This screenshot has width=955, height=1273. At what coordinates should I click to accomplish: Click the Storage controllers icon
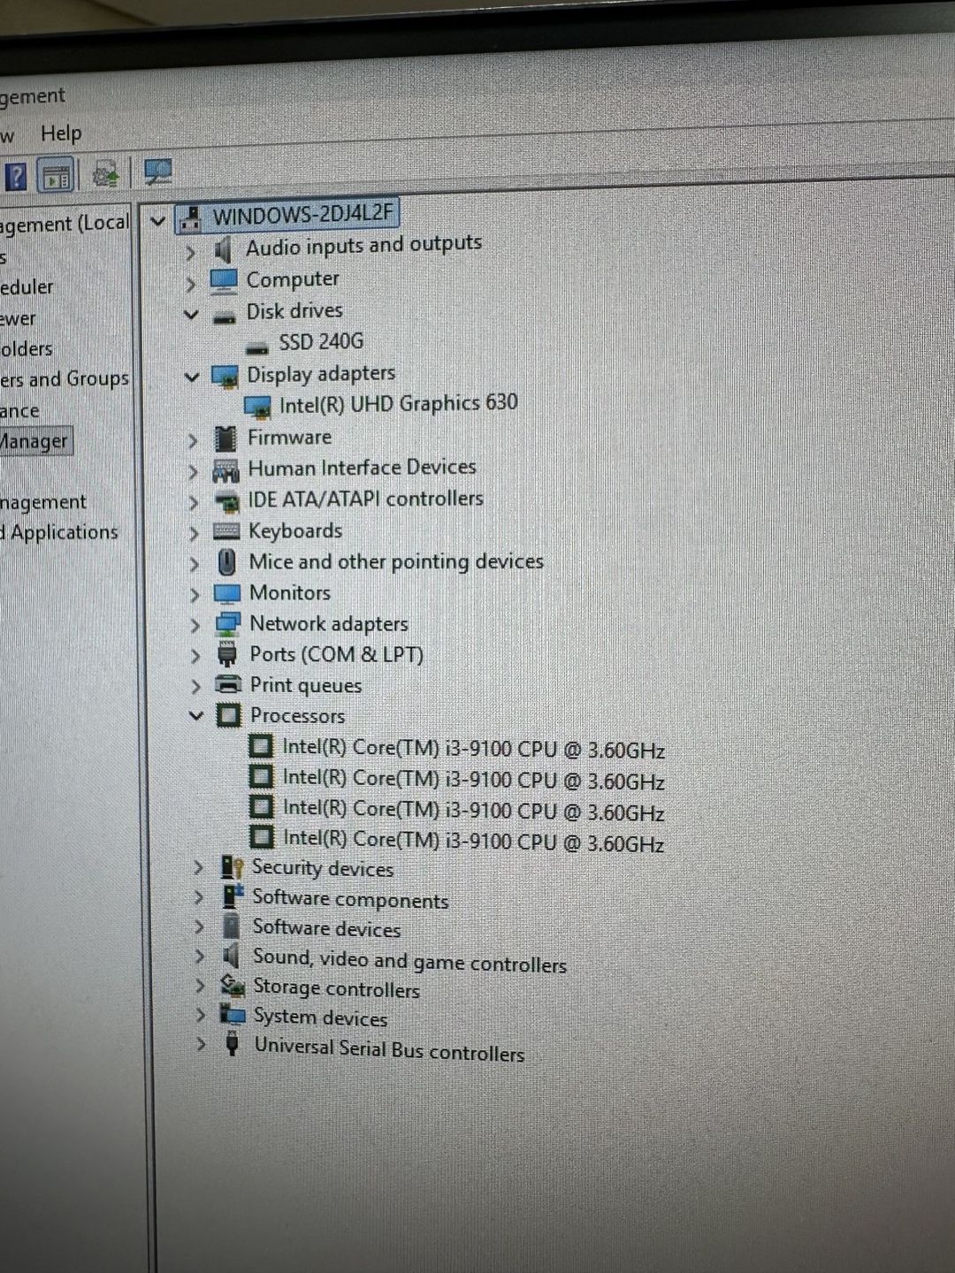233,985
